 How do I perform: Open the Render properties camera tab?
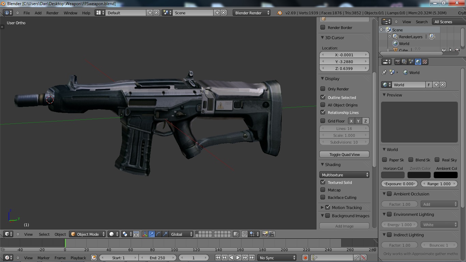point(397,62)
